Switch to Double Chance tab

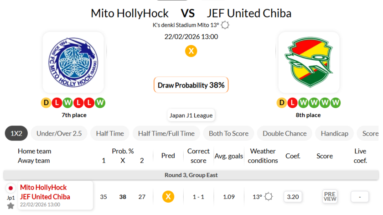click(x=285, y=133)
